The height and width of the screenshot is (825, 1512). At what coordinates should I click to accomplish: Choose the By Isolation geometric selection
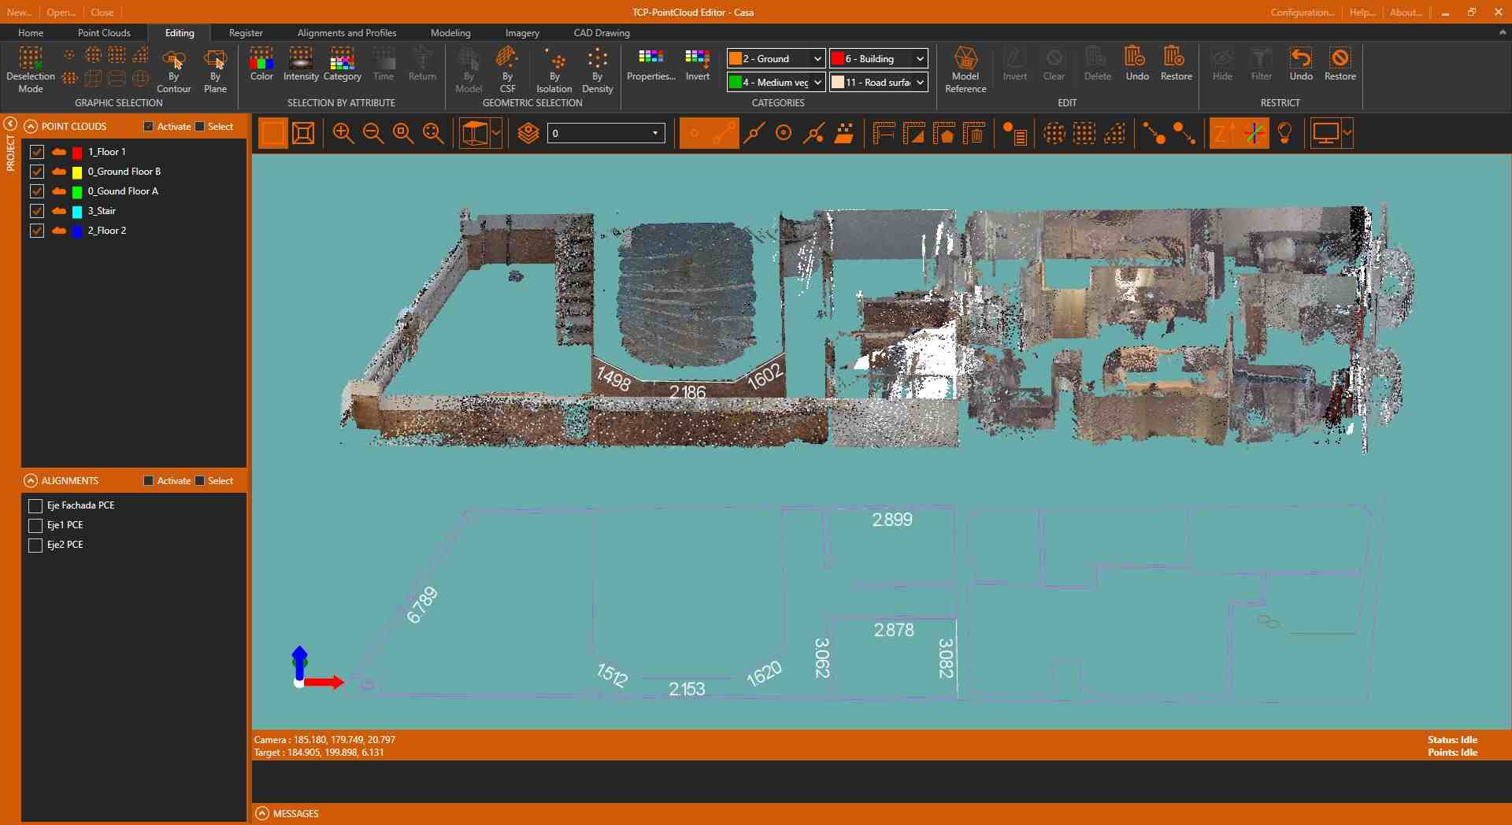[x=554, y=69]
